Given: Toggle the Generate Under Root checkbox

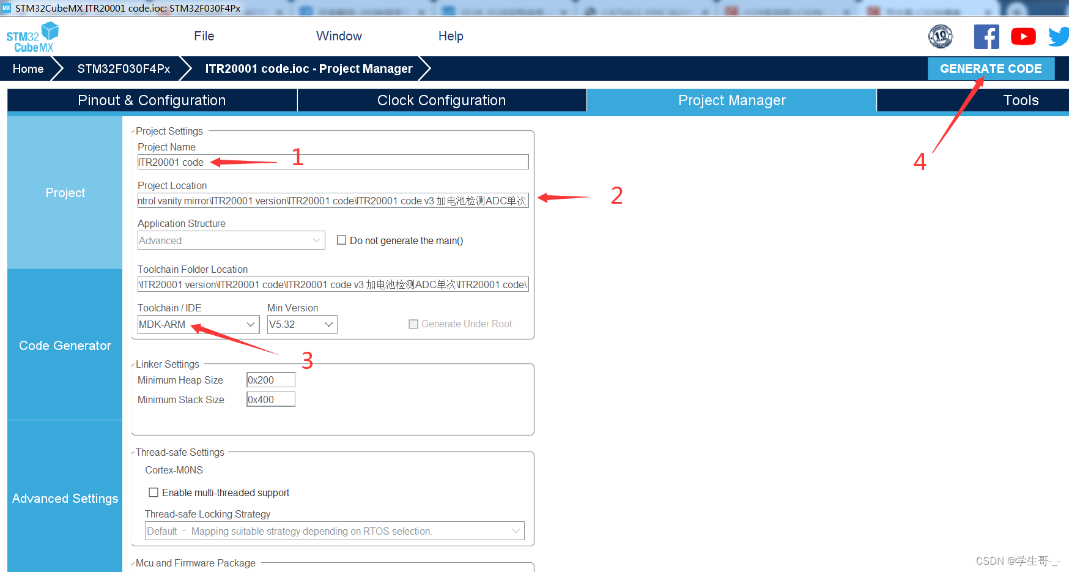Looking at the screenshot, I should pos(413,324).
